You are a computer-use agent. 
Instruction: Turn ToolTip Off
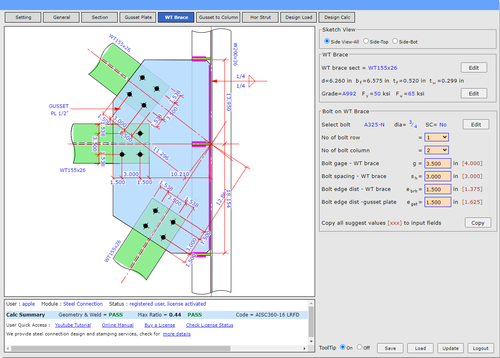[360, 348]
